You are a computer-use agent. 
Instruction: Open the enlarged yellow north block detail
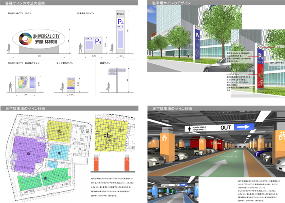(x=111, y=134)
